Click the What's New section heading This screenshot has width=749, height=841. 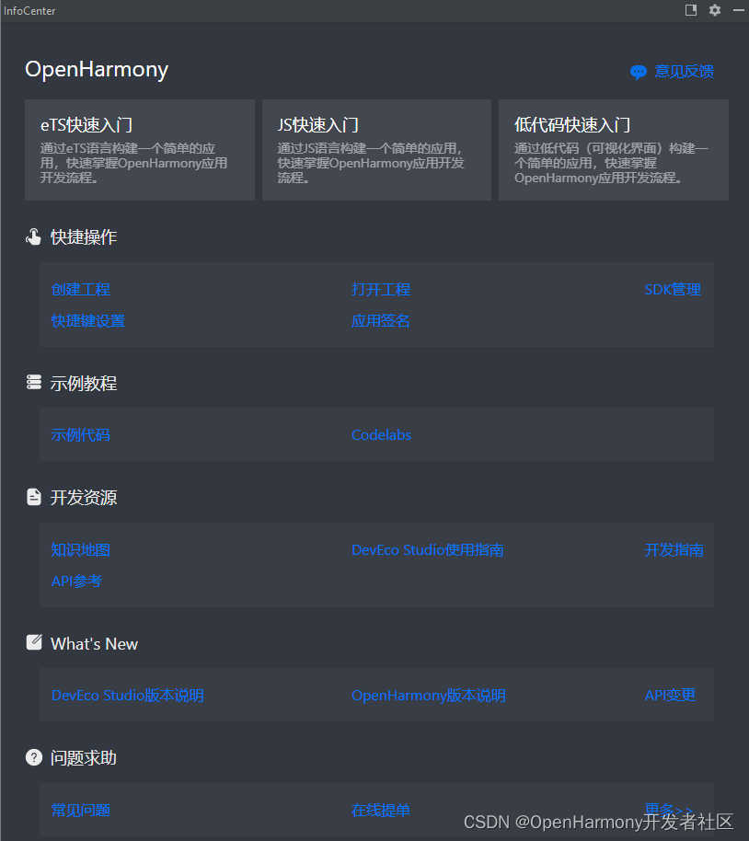pos(95,643)
